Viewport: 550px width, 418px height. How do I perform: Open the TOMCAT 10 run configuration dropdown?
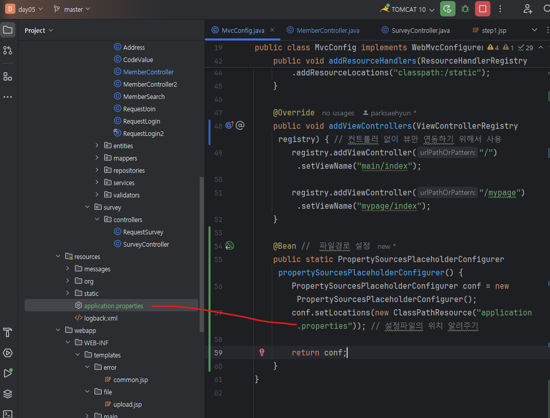tap(408, 9)
